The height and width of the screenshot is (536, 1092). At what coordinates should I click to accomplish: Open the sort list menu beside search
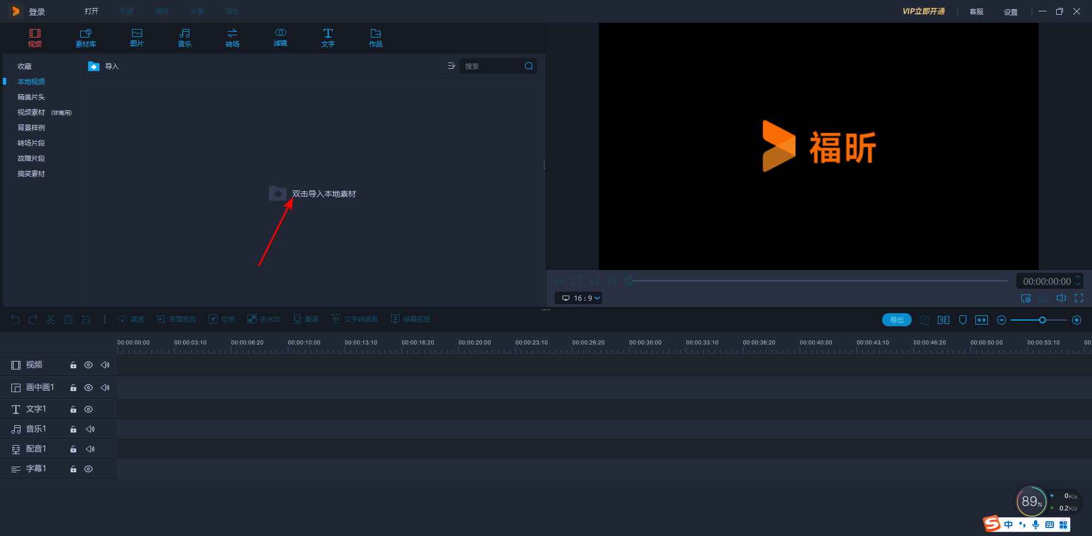click(x=451, y=66)
